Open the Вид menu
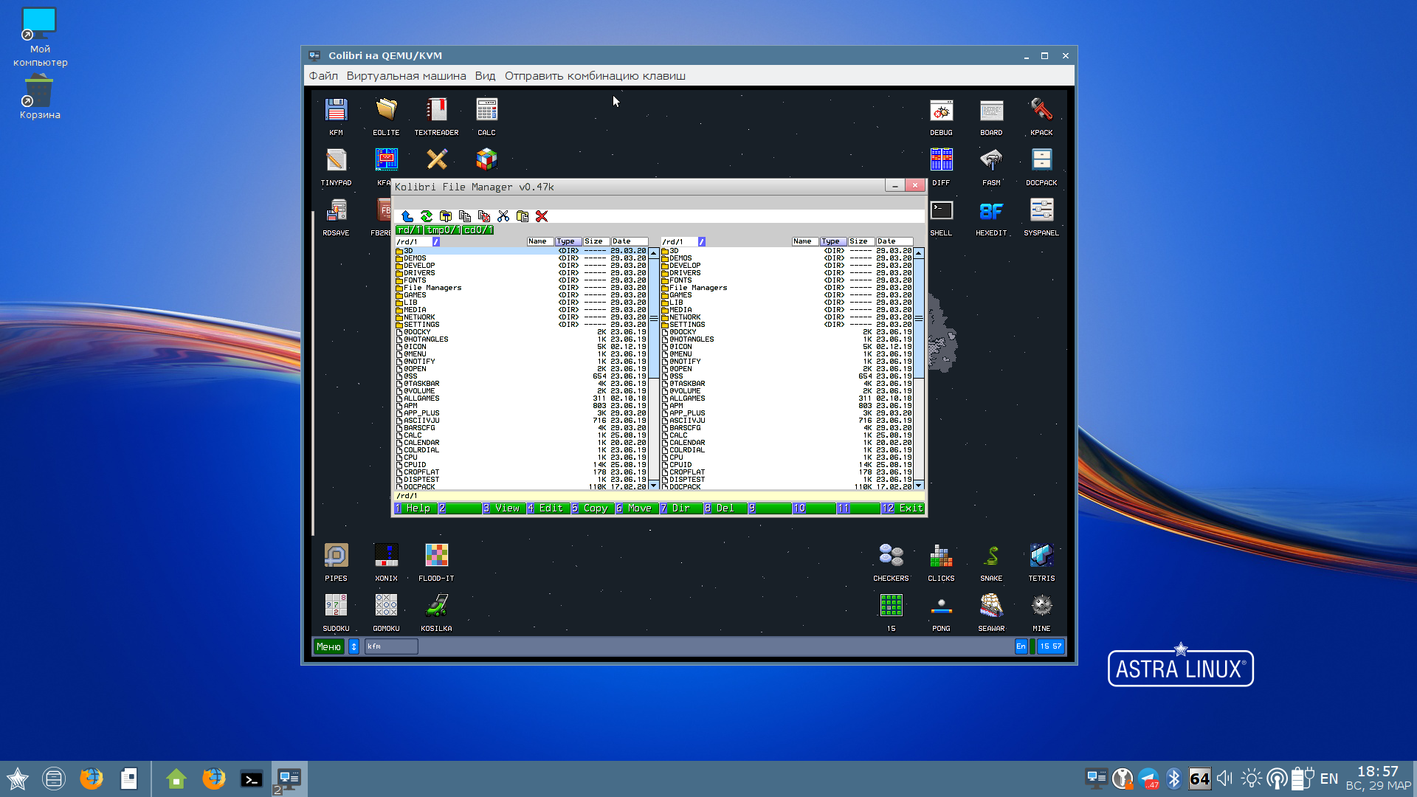The height and width of the screenshot is (797, 1417). click(x=485, y=76)
